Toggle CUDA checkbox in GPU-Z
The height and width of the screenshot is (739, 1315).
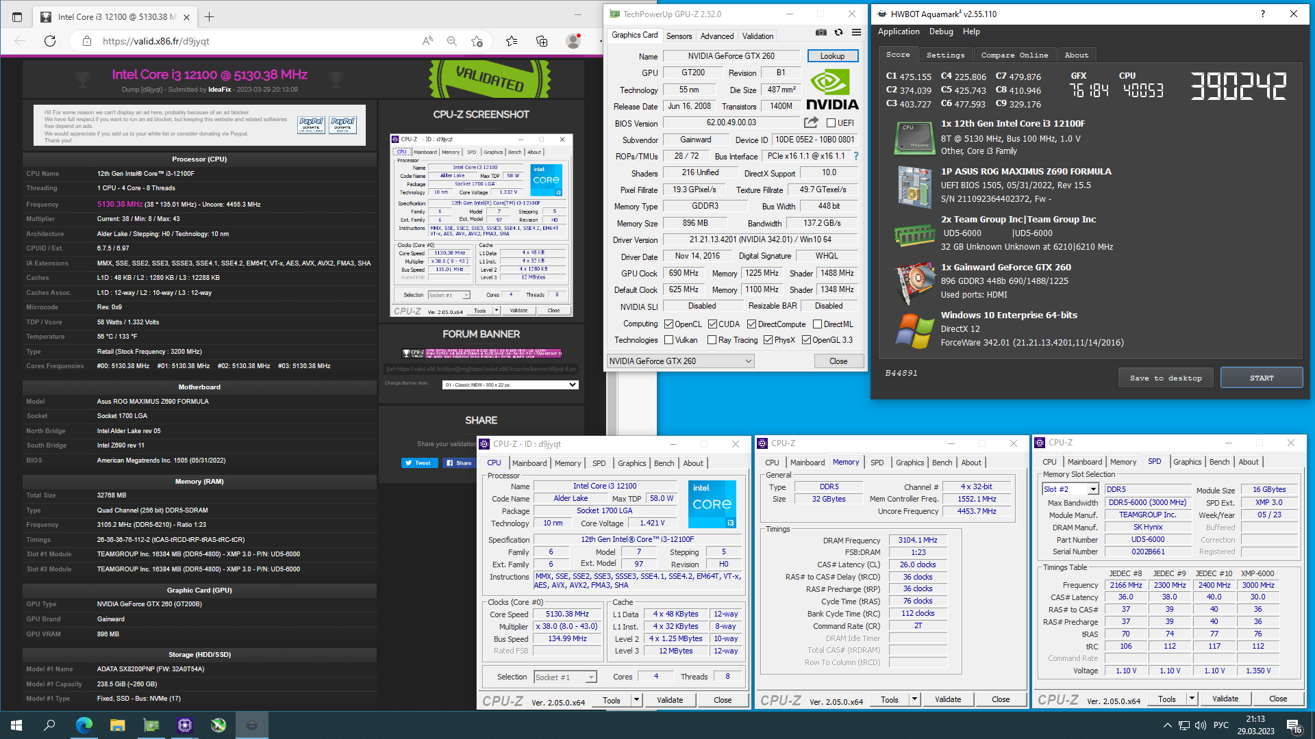coord(712,324)
